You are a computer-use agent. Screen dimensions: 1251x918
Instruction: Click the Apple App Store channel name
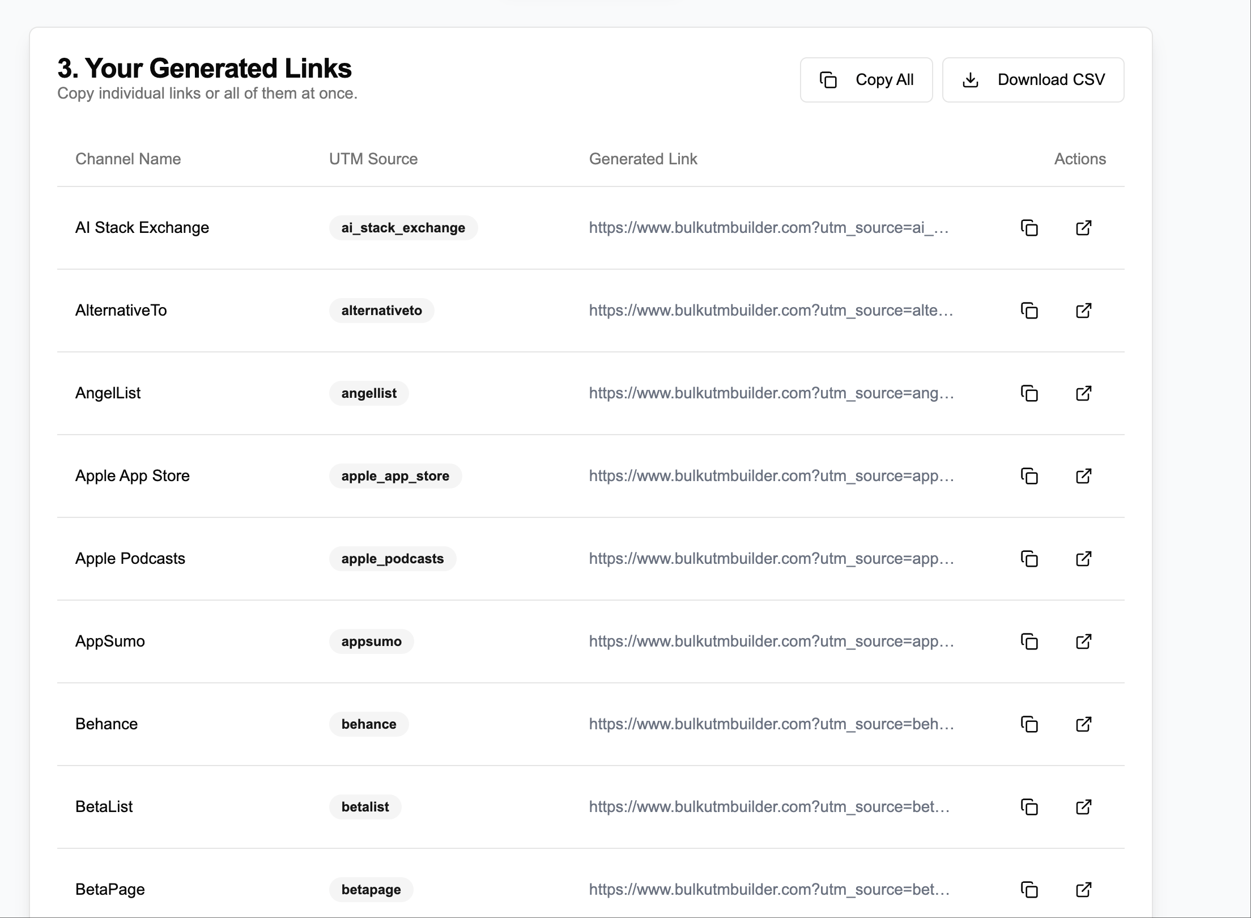[x=133, y=476]
